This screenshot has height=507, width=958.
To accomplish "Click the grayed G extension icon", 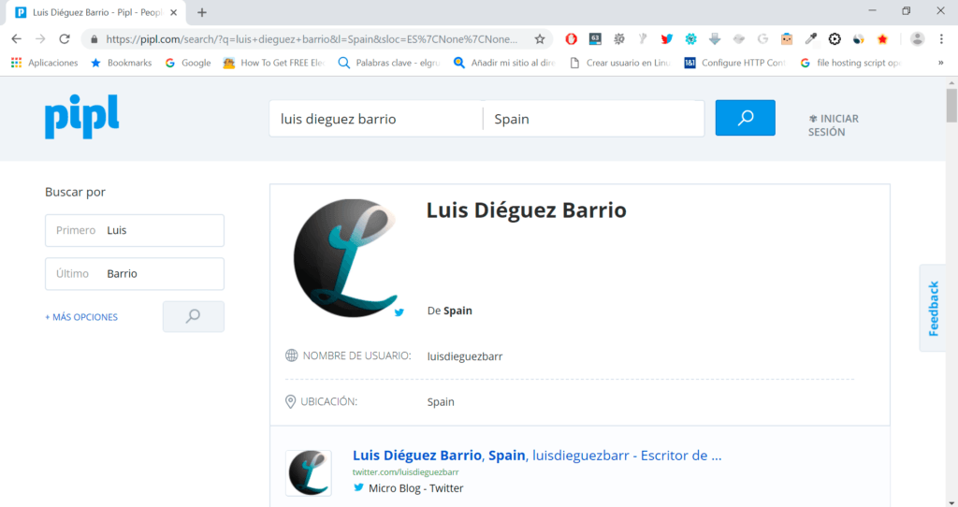I will point(762,39).
